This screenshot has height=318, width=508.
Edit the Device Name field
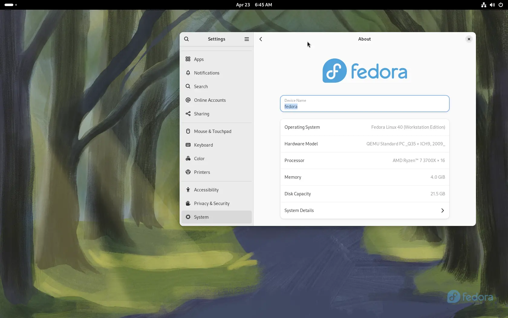click(x=365, y=104)
